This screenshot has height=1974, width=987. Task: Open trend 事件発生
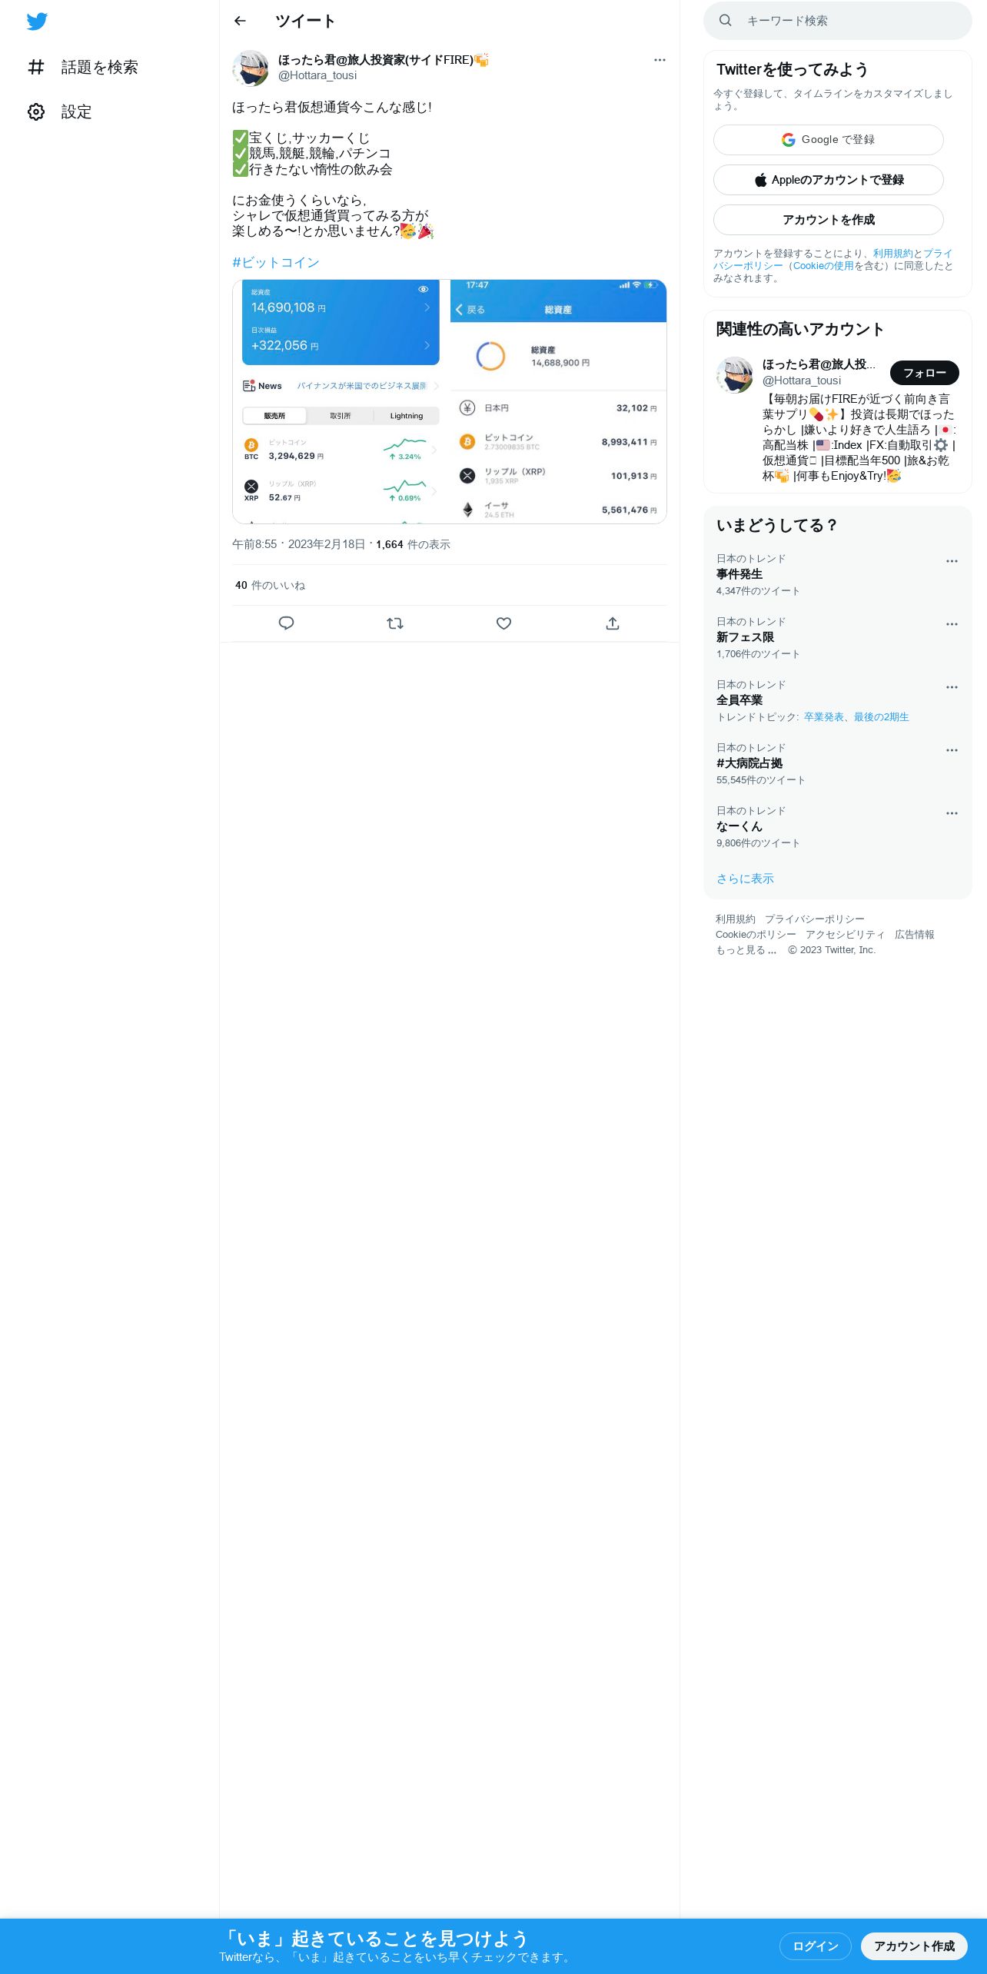click(x=739, y=574)
